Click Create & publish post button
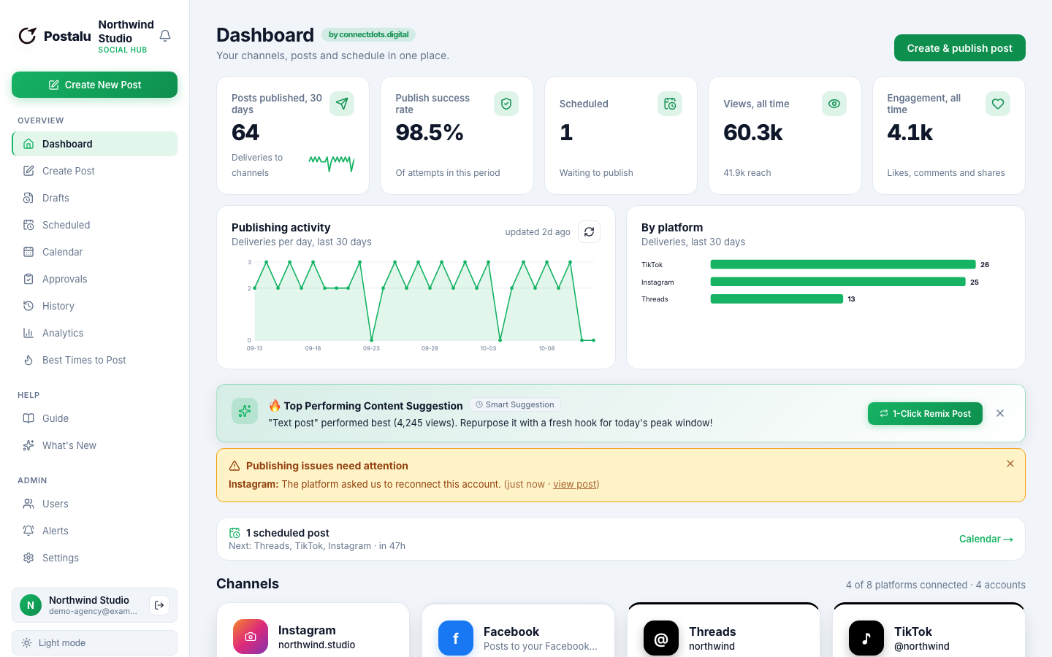Screen dimensions: 1052x657 point(959,48)
